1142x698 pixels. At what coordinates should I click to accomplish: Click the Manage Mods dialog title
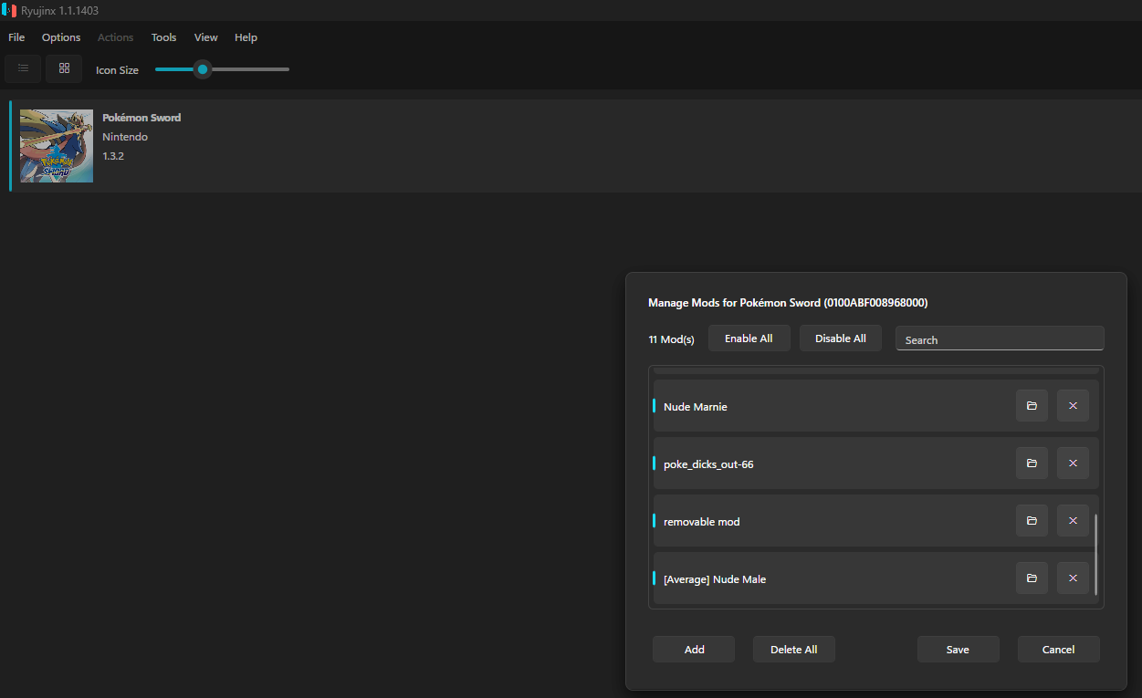(788, 302)
